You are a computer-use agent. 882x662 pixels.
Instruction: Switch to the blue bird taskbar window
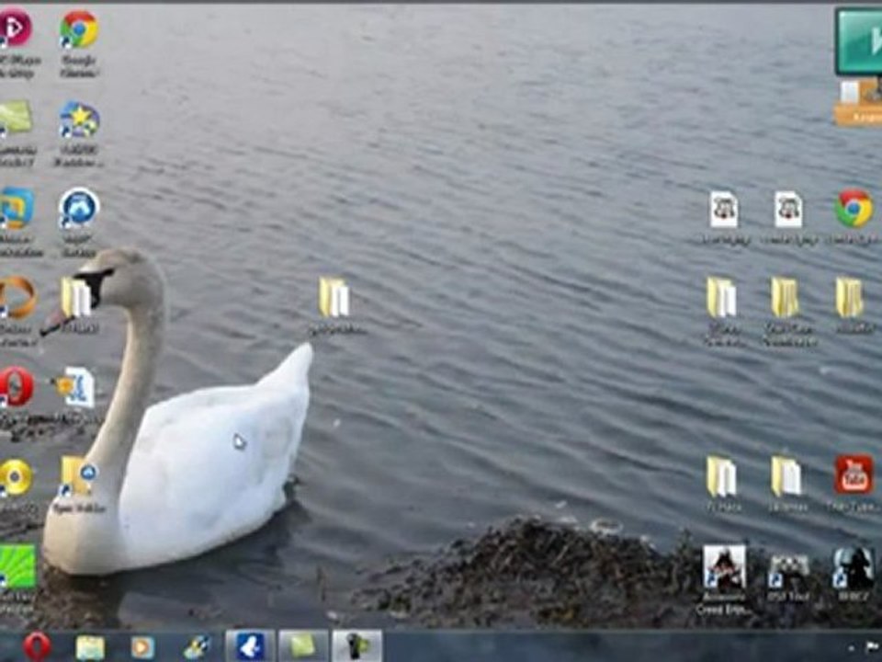[x=250, y=646]
